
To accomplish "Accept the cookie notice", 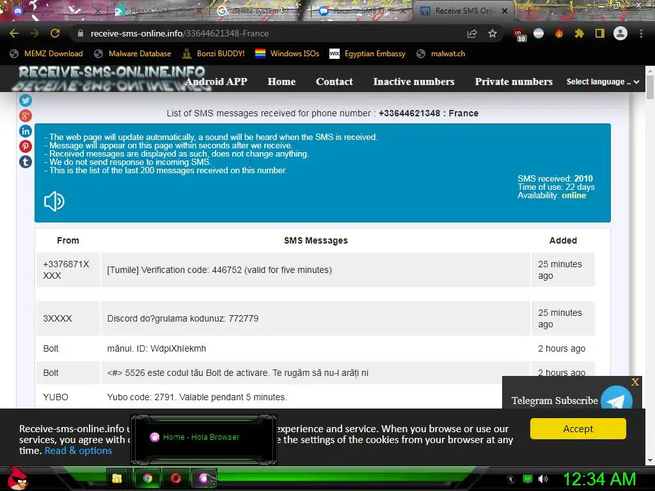I will [578, 429].
